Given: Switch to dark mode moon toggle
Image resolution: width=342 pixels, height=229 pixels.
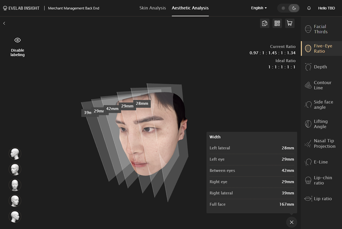Looking at the screenshot, I should [294, 8].
